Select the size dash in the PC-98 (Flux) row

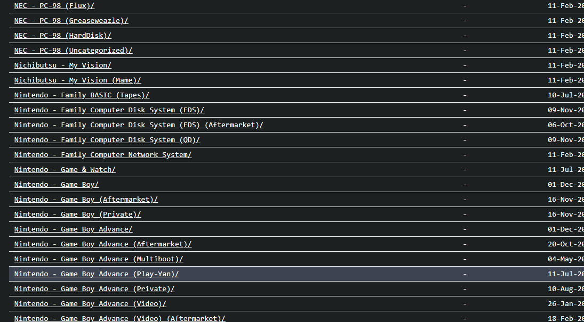[465, 5]
